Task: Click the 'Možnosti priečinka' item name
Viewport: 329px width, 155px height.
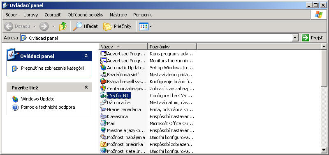Action: coord(125,144)
